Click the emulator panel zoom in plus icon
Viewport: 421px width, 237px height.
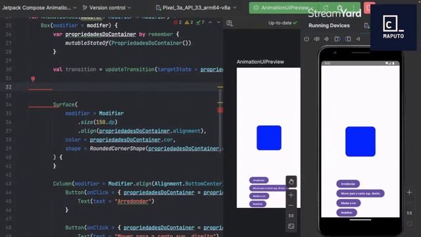[x=409, y=192]
